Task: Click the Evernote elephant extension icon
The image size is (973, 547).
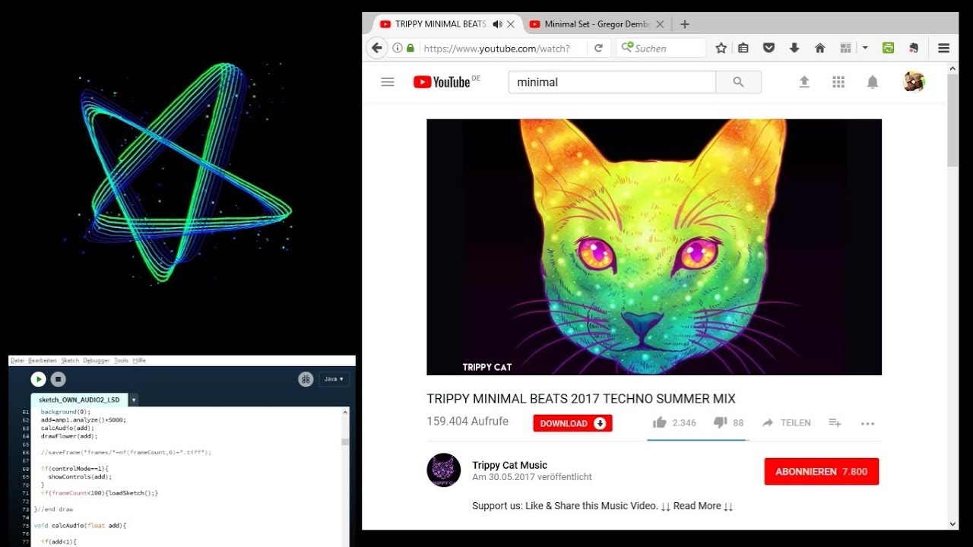Action: tap(913, 48)
